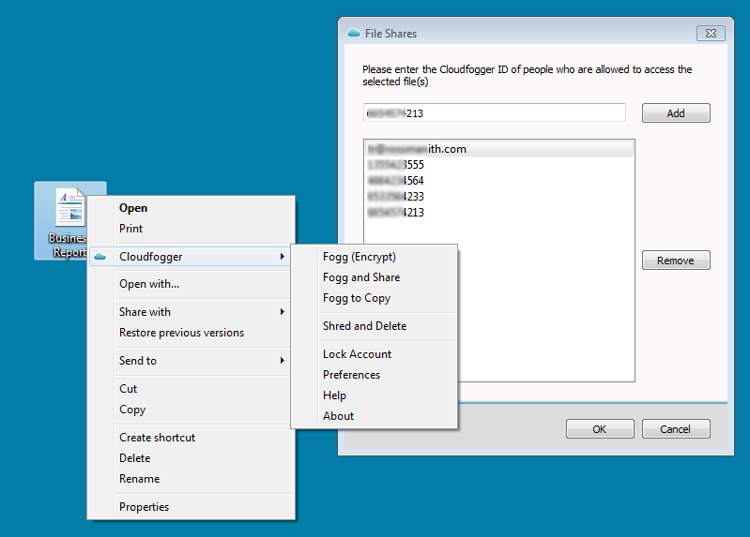Click the cloud icon in File Shares title bar

(354, 33)
